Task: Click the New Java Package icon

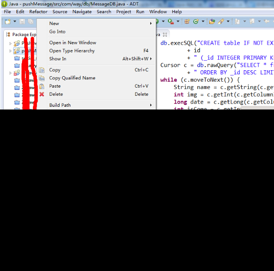Action: click(187, 21)
